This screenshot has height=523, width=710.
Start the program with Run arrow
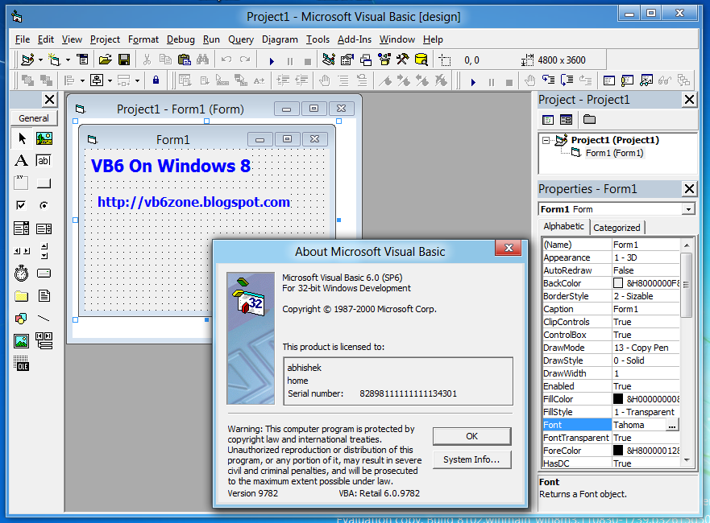pos(272,60)
